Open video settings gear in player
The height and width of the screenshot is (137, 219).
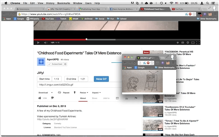point(188,43)
